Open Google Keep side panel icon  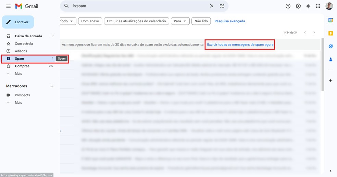tap(330, 33)
